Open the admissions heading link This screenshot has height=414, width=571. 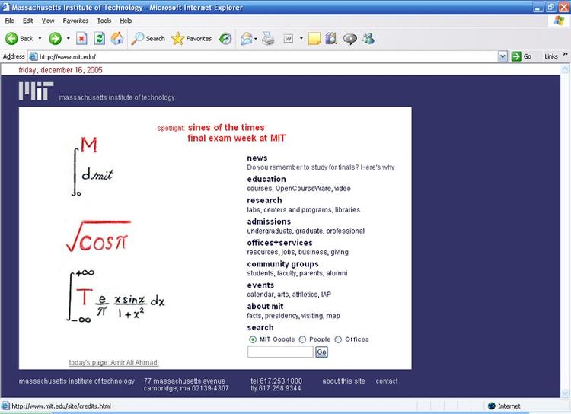(x=269, y=221)
